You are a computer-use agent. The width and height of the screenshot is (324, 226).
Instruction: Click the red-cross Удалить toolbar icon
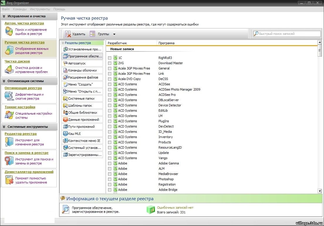(x=68, y=34)
